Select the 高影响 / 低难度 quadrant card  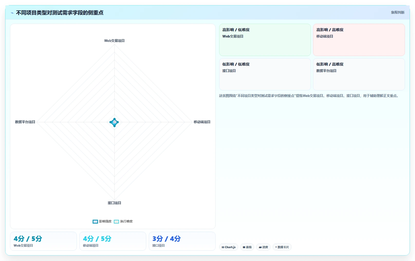[265, 40]
